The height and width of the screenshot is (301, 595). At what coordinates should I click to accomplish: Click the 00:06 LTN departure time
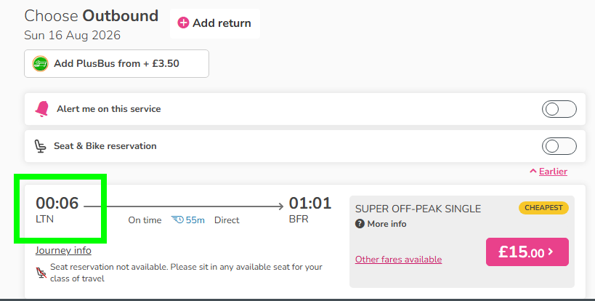pos(57,209)
